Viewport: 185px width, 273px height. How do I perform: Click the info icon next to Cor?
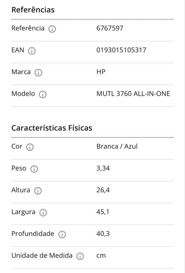(30, 147)
